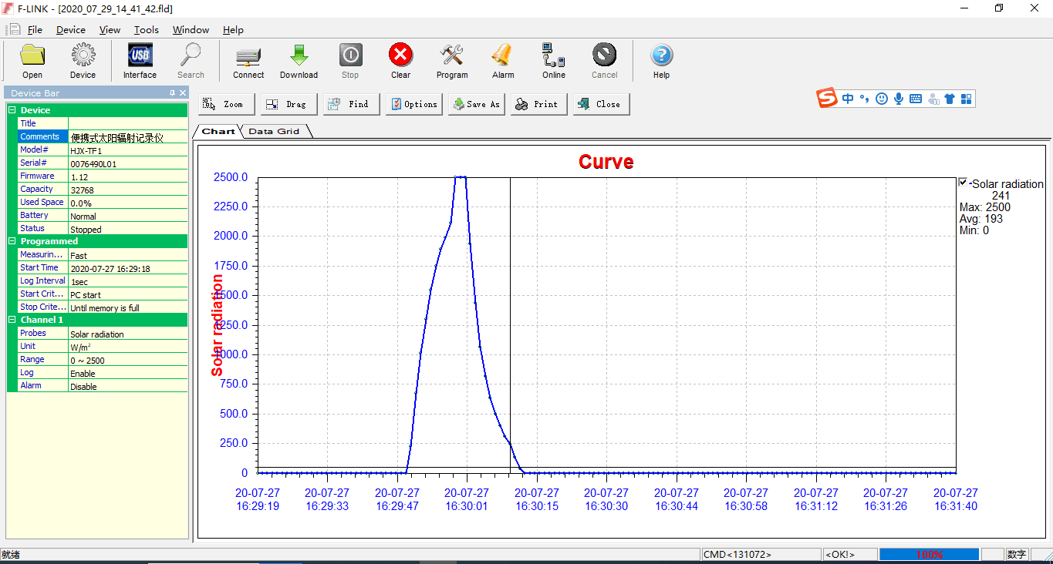The image size is (1053, 564).
Task: Select the USB Interface icon
Action: click(x=140, y=55)
